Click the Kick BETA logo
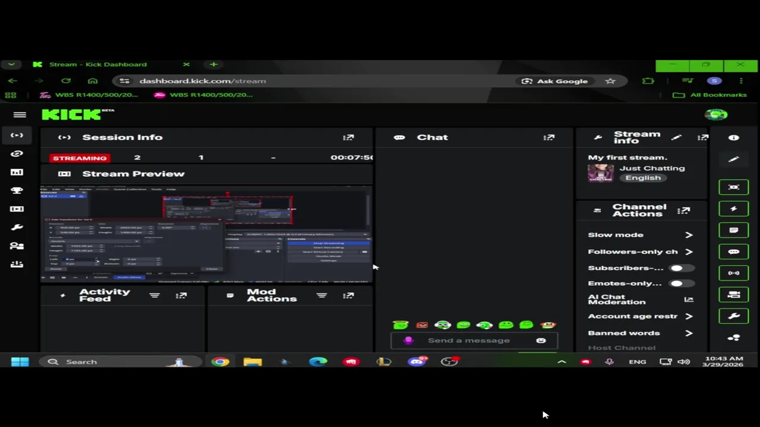Viewport: 760px width, 427px height. click(x=78, y=114)
